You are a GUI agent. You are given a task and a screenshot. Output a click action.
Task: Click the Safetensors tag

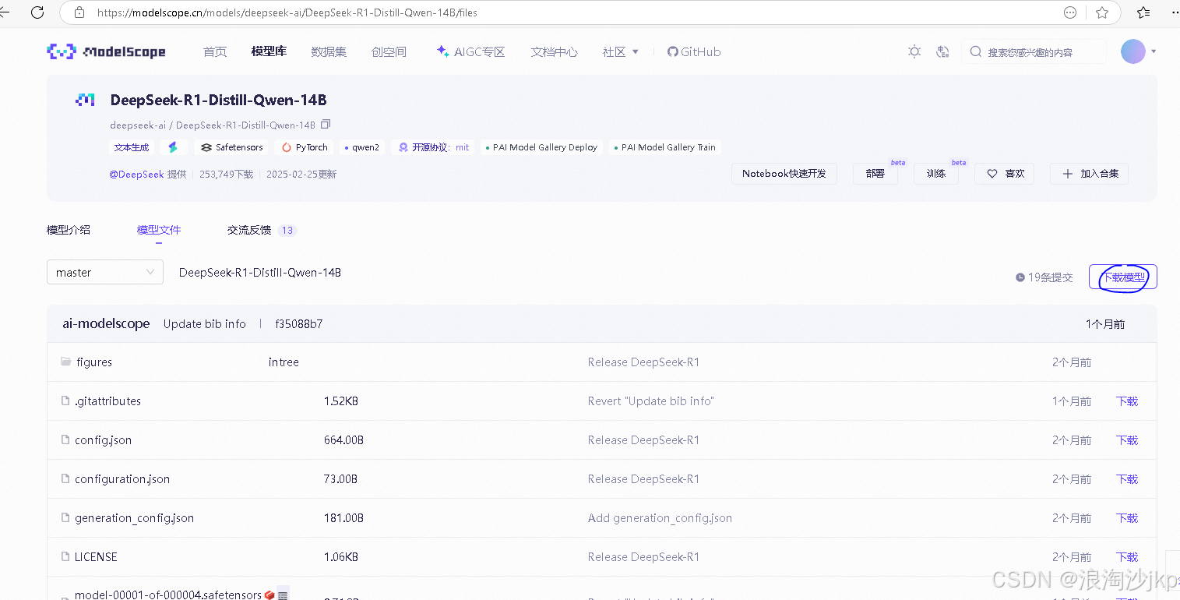(231, 147)
